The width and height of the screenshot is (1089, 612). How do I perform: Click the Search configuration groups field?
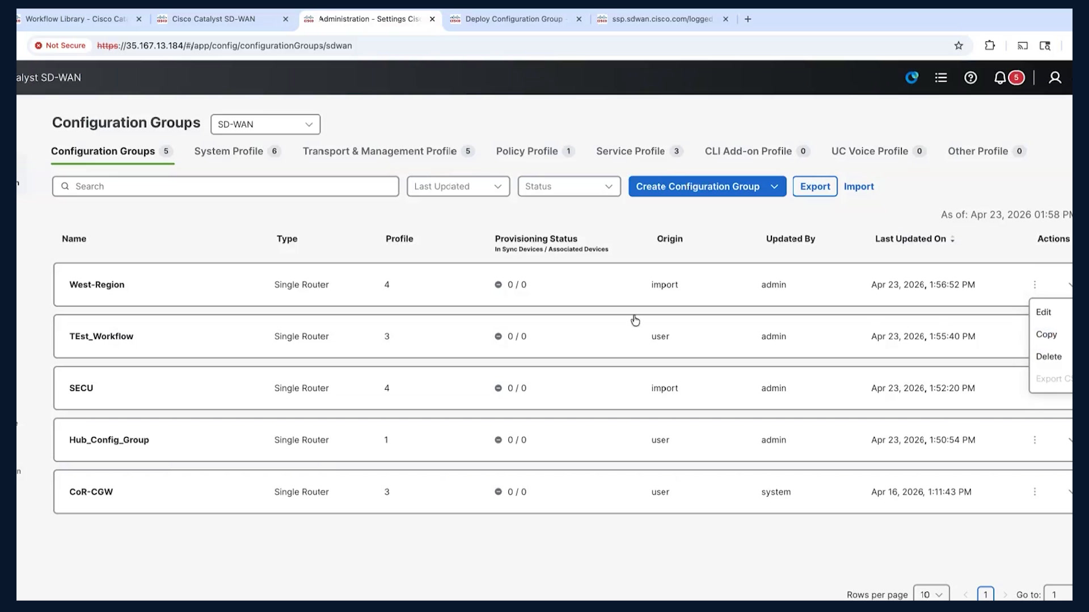226,186
